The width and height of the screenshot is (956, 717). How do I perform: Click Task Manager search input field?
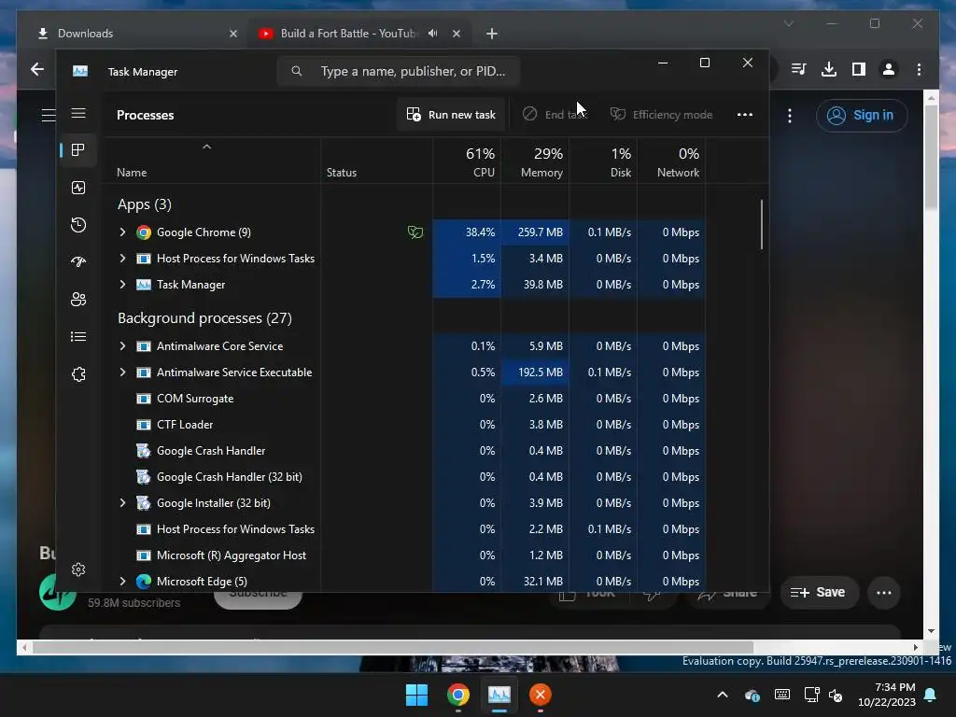click(x=399, y=71)
